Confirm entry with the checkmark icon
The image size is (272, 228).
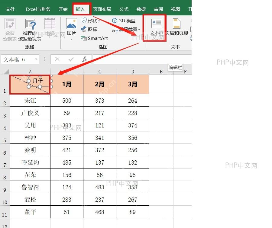71,59
